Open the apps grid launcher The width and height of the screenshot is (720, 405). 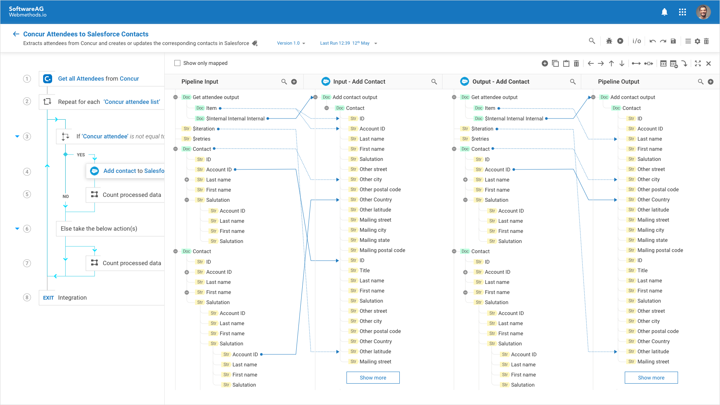tap(682, 12)
